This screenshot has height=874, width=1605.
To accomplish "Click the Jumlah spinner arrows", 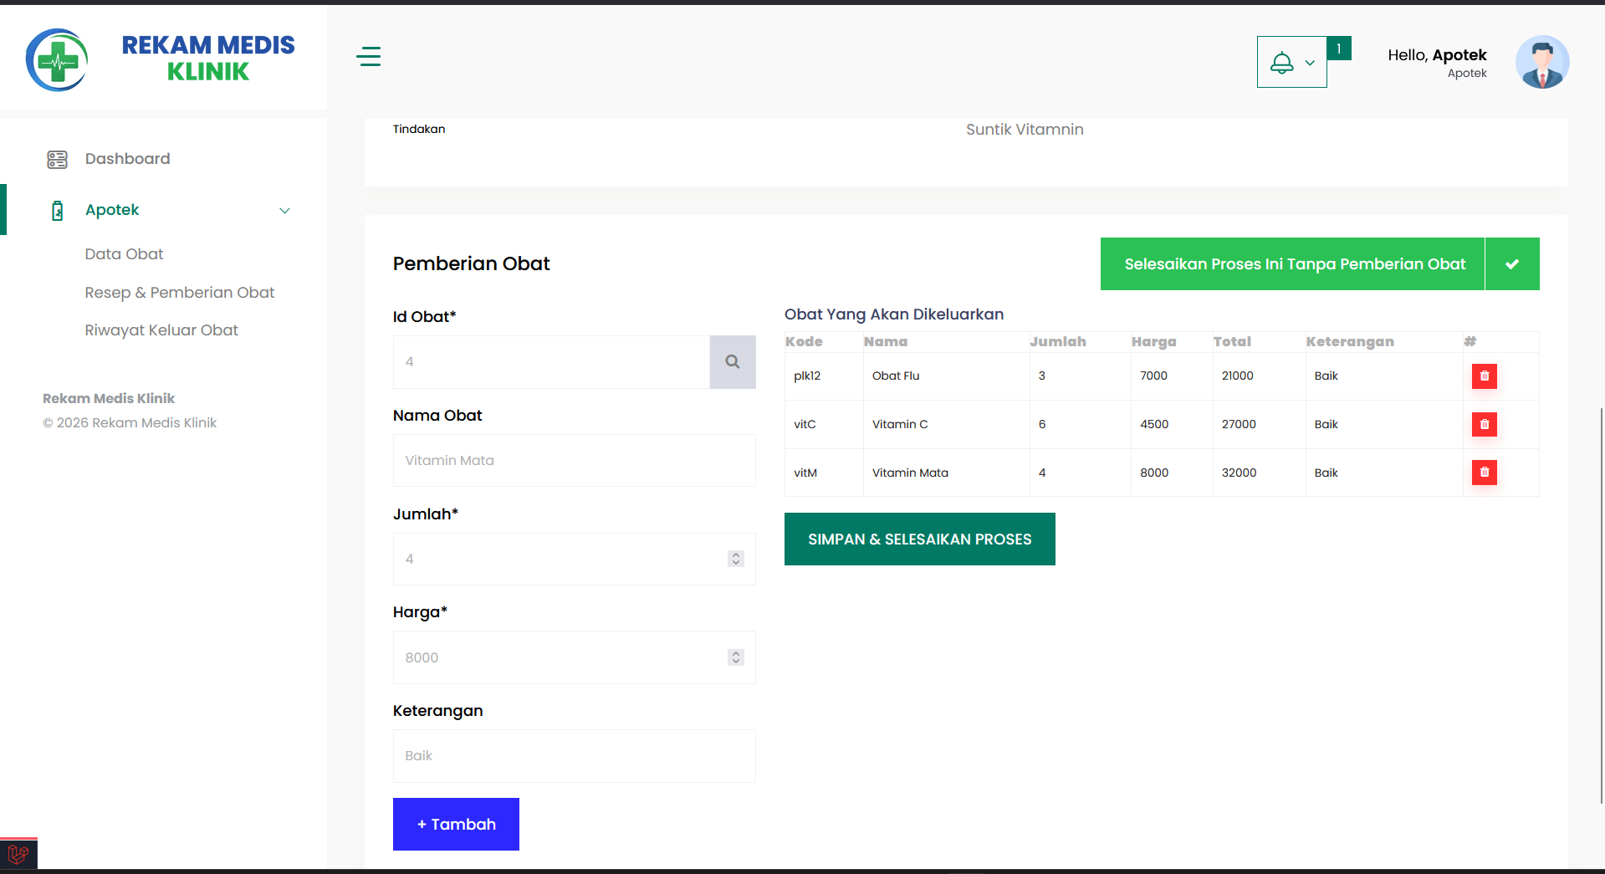I will tap(736, 559).
